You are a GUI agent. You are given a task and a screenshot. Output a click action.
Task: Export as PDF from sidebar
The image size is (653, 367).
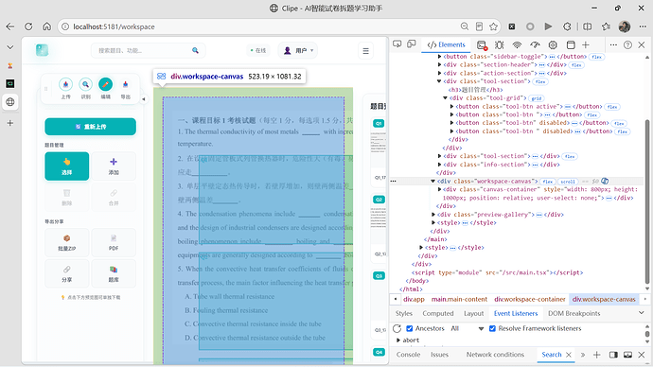point(114,242)
